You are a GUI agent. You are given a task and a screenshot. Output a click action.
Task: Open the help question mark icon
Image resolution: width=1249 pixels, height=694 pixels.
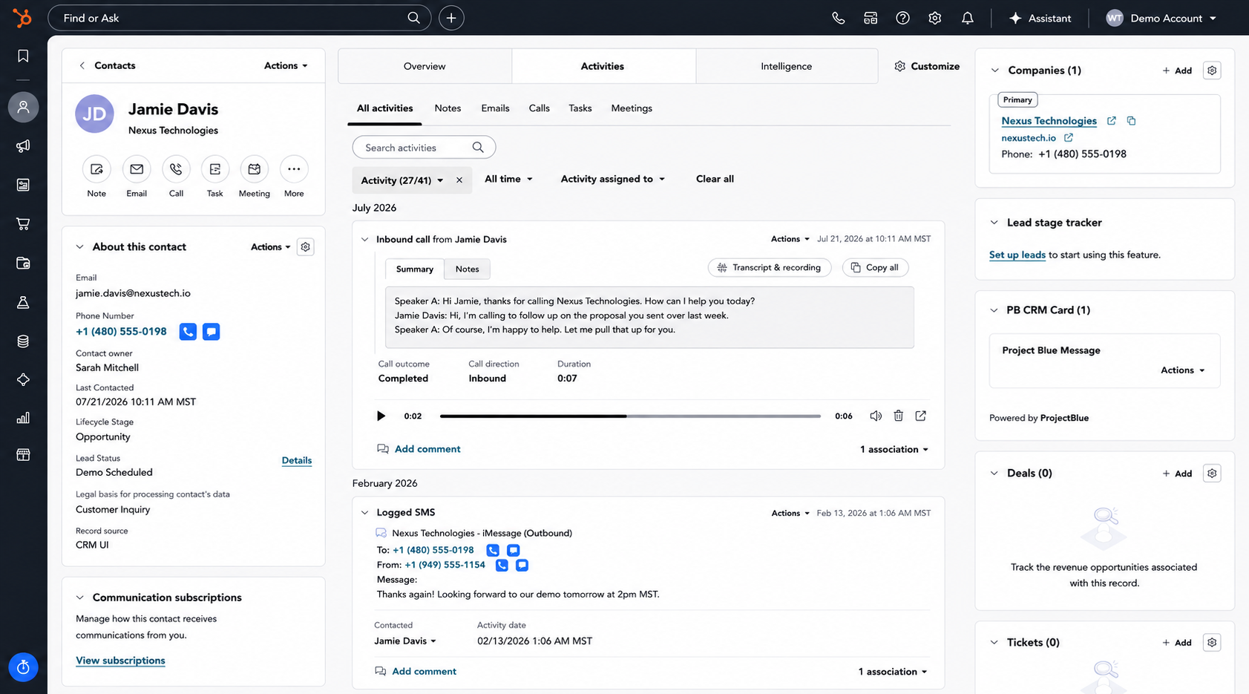pos(902,18)
